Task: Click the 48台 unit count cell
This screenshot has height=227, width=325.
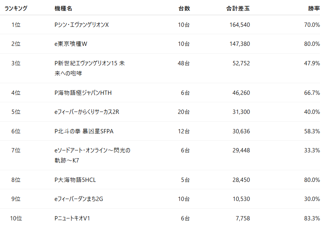Action: click(x=184, y=63)
